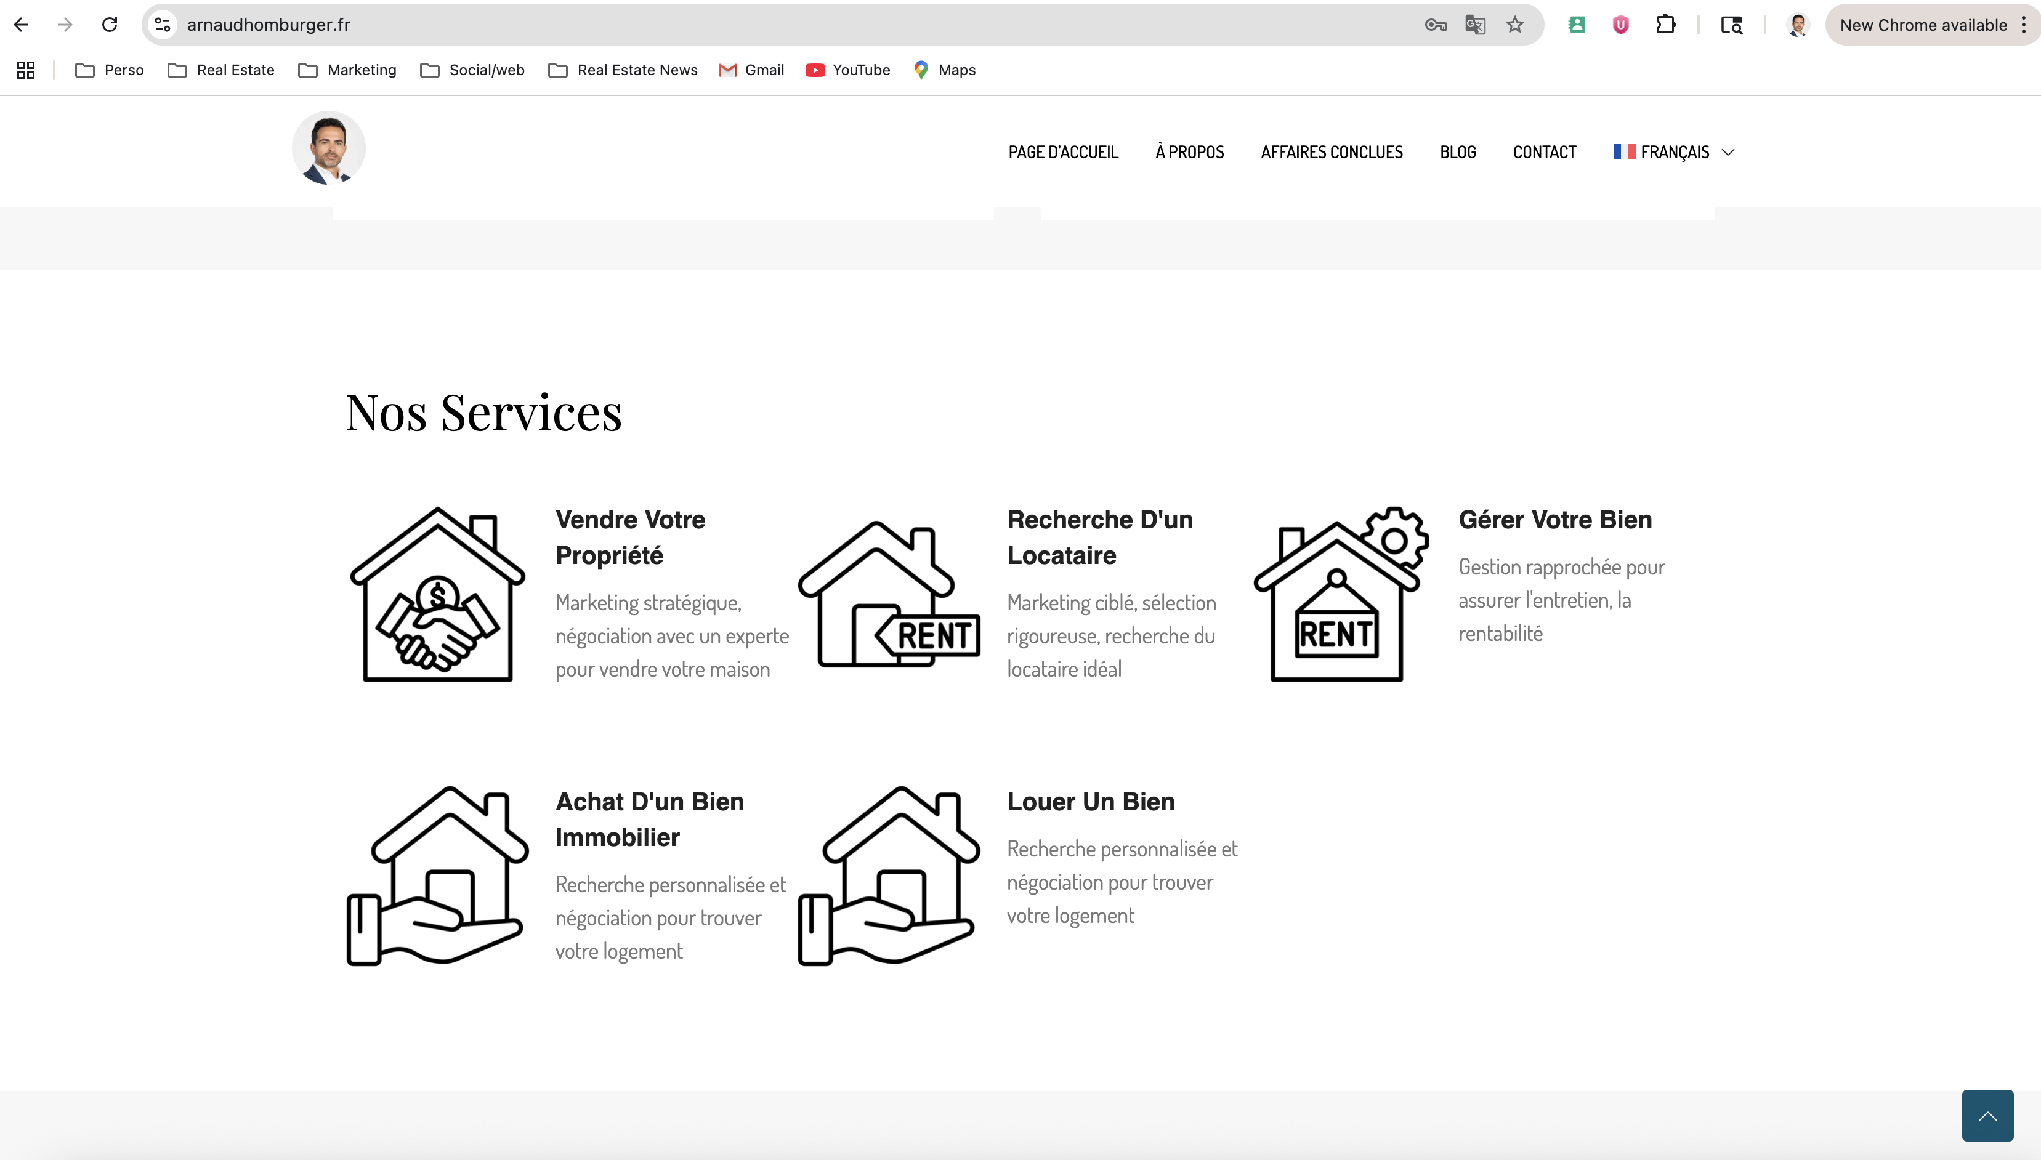The height and width of the screenshot is (1160, 2041).
Task: Expand the FRANÇAIS language dropdown
Action: click(1673, 152)
